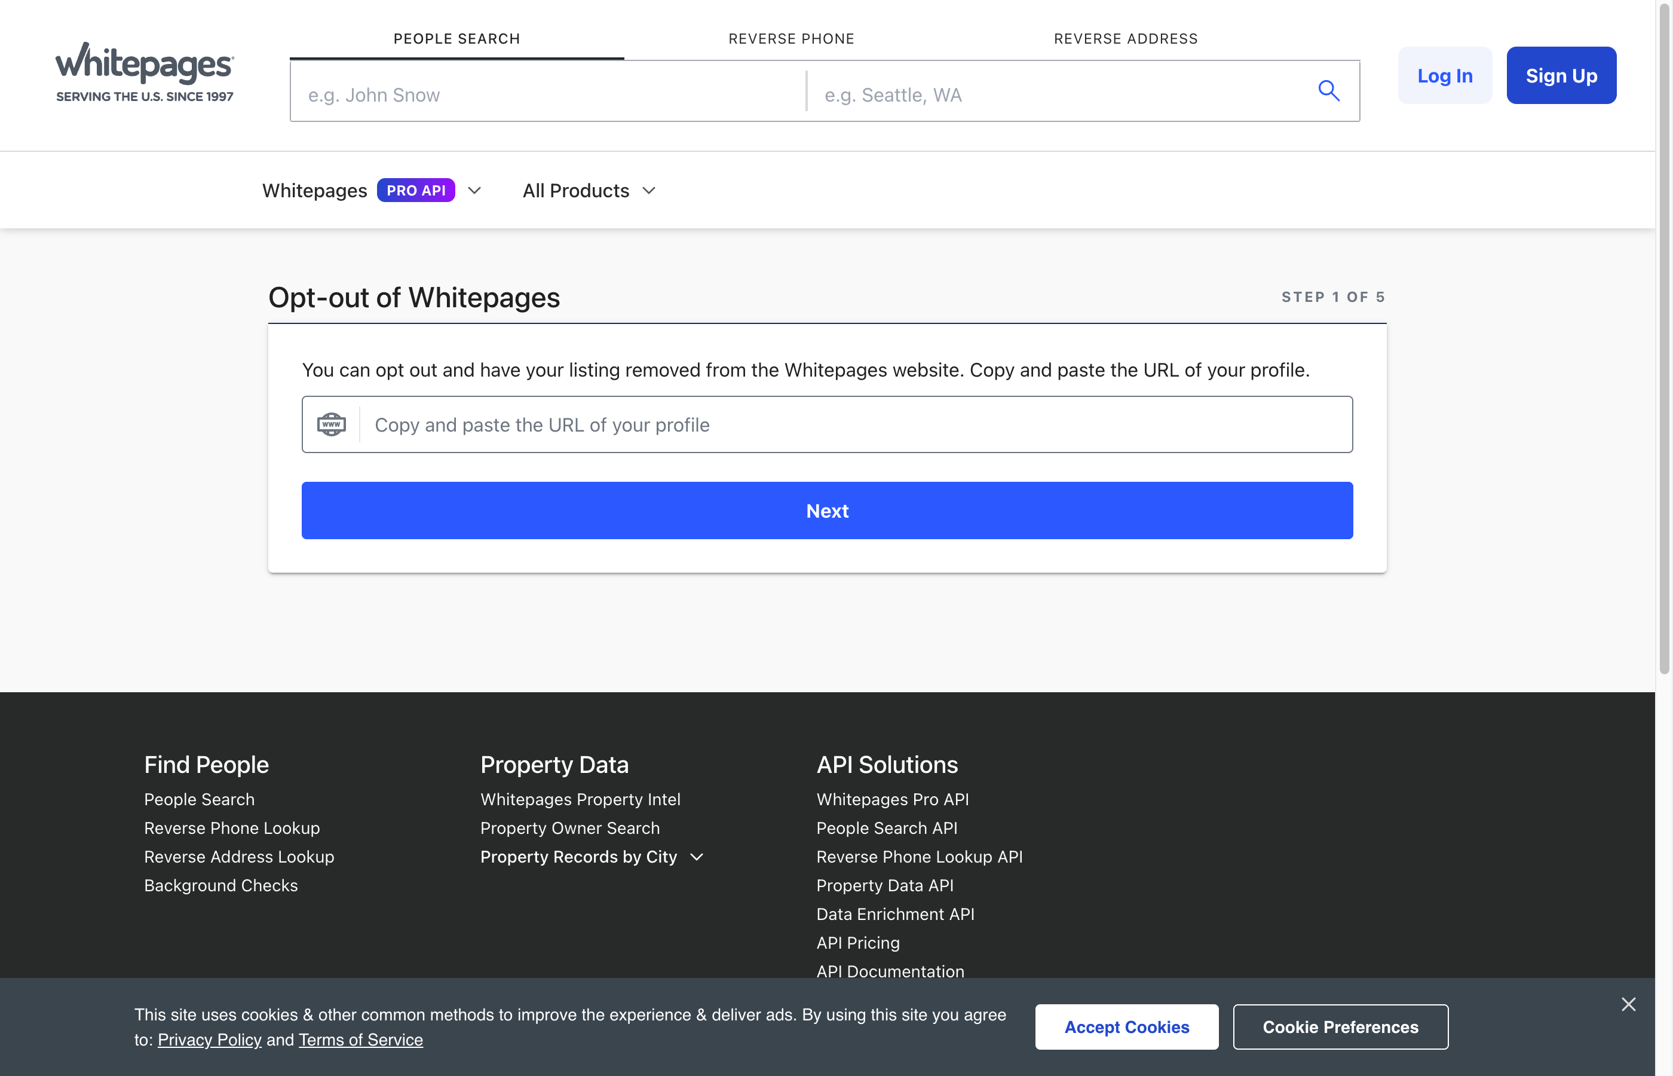This screenshot has height=1076, width=1673.
Task: Click Accept Cookies button
Action: 1126,1027
